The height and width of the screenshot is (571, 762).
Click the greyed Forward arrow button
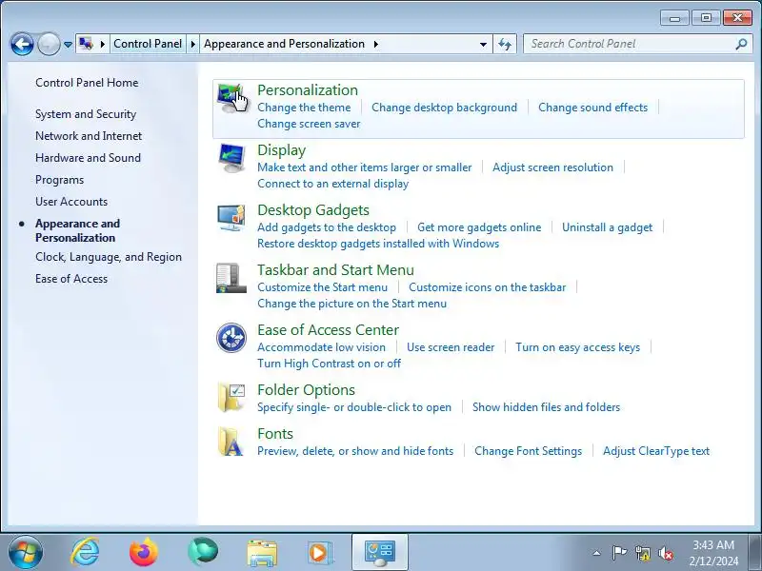[x=49, y=44]
